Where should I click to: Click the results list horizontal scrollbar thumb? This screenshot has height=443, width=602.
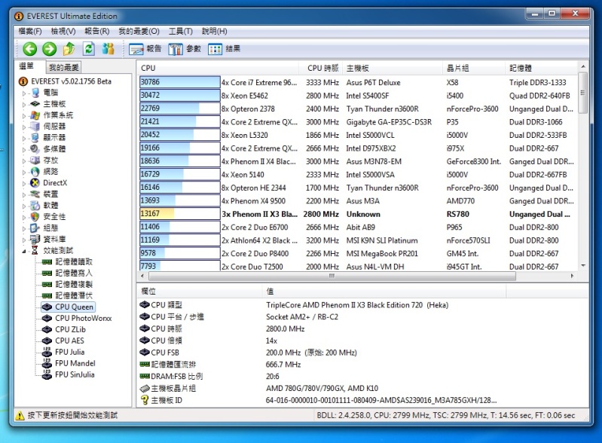pyautogui.click(x=332, y=276)
